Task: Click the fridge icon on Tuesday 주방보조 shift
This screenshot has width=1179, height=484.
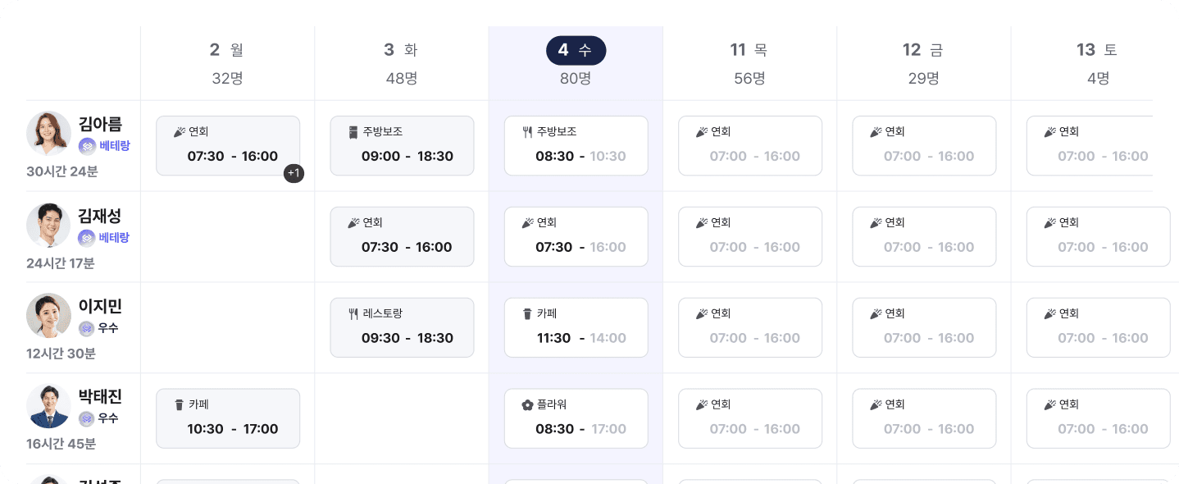Action: click(353, 132)
